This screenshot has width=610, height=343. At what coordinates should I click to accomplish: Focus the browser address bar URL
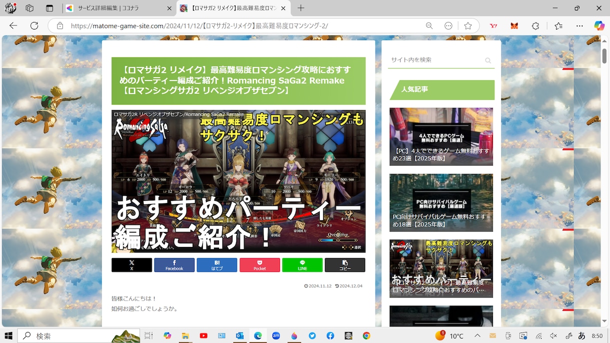pyautogui.click(x=199, y=25)
